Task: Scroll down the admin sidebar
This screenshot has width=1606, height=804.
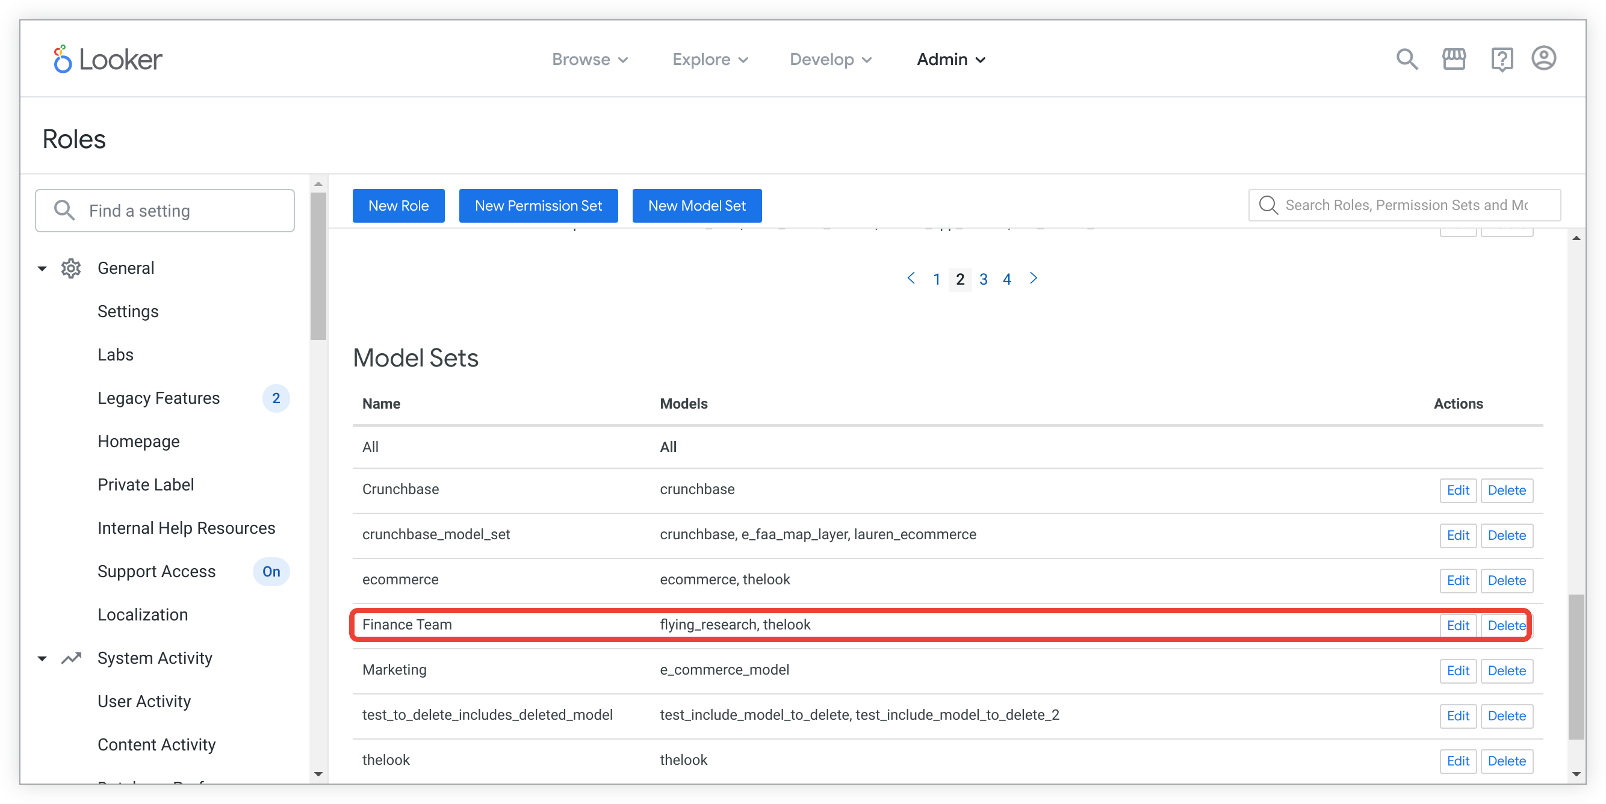Action: coord(317,779)
